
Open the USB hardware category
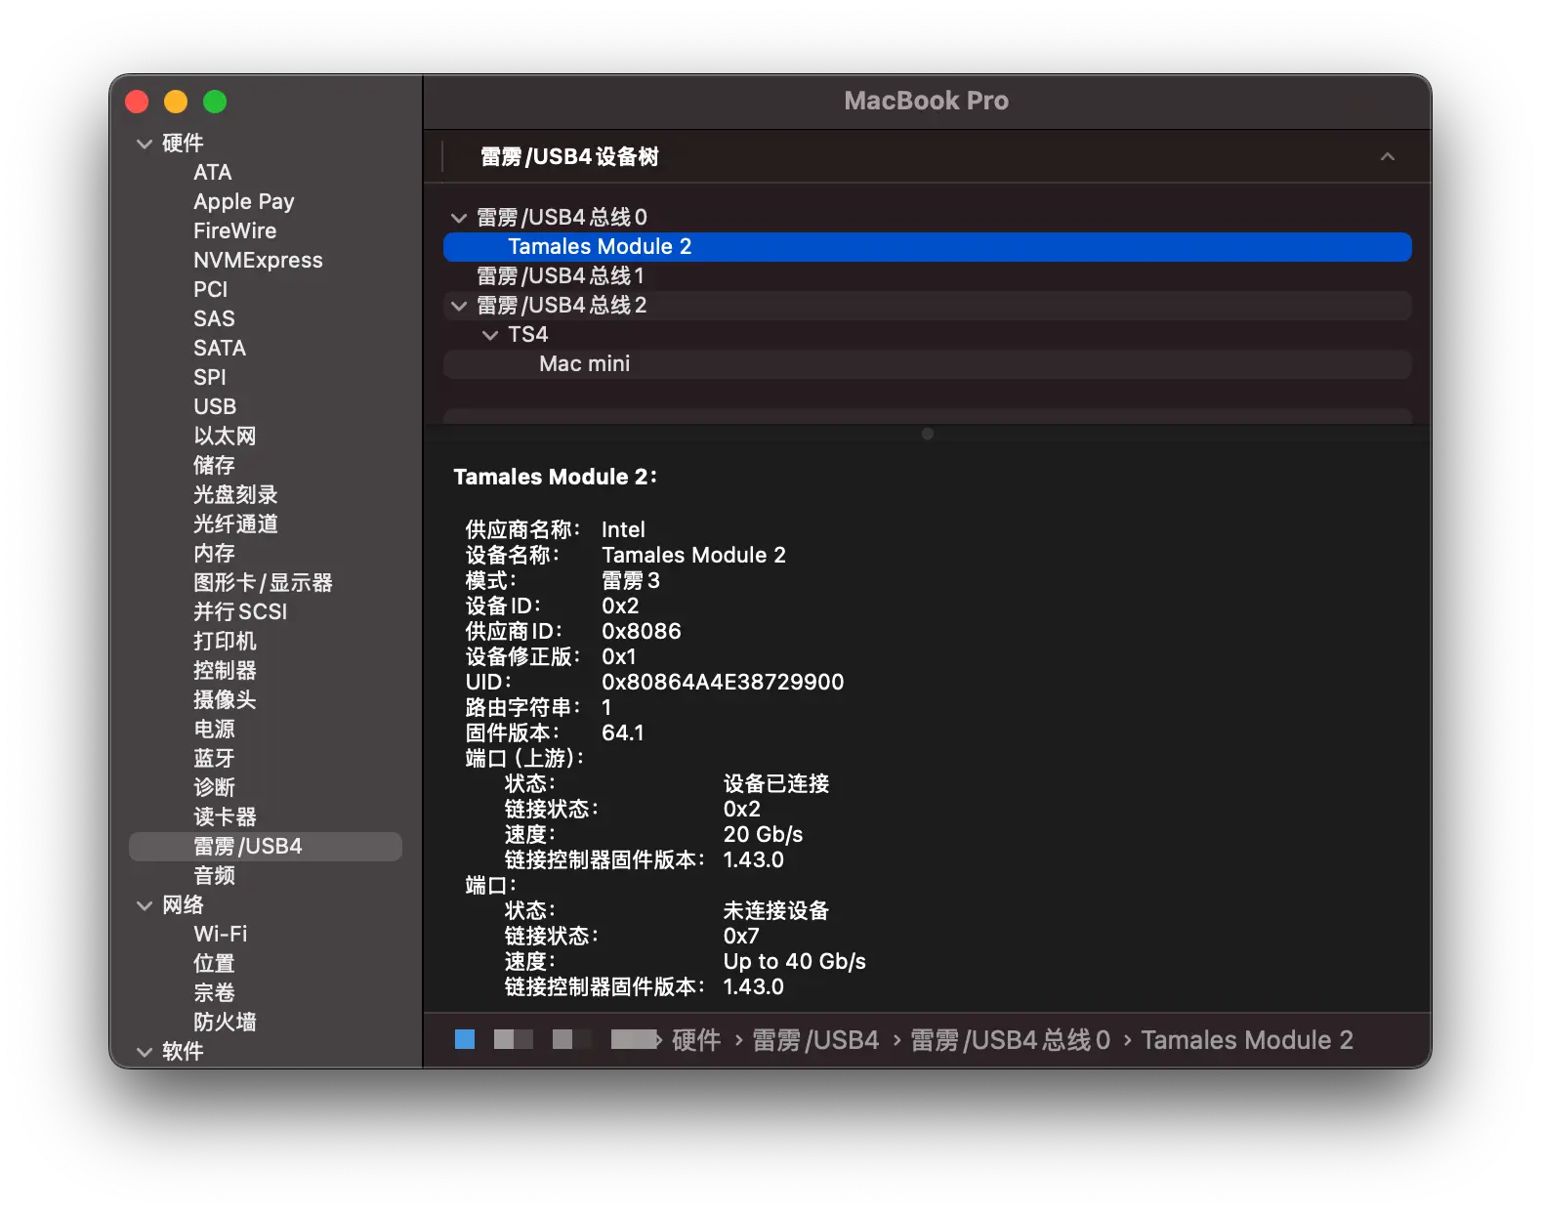click(214, 407)
